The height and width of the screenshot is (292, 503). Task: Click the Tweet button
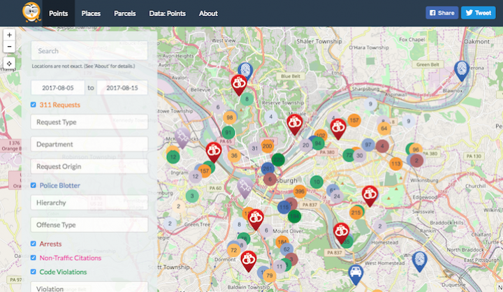[479, 13]
